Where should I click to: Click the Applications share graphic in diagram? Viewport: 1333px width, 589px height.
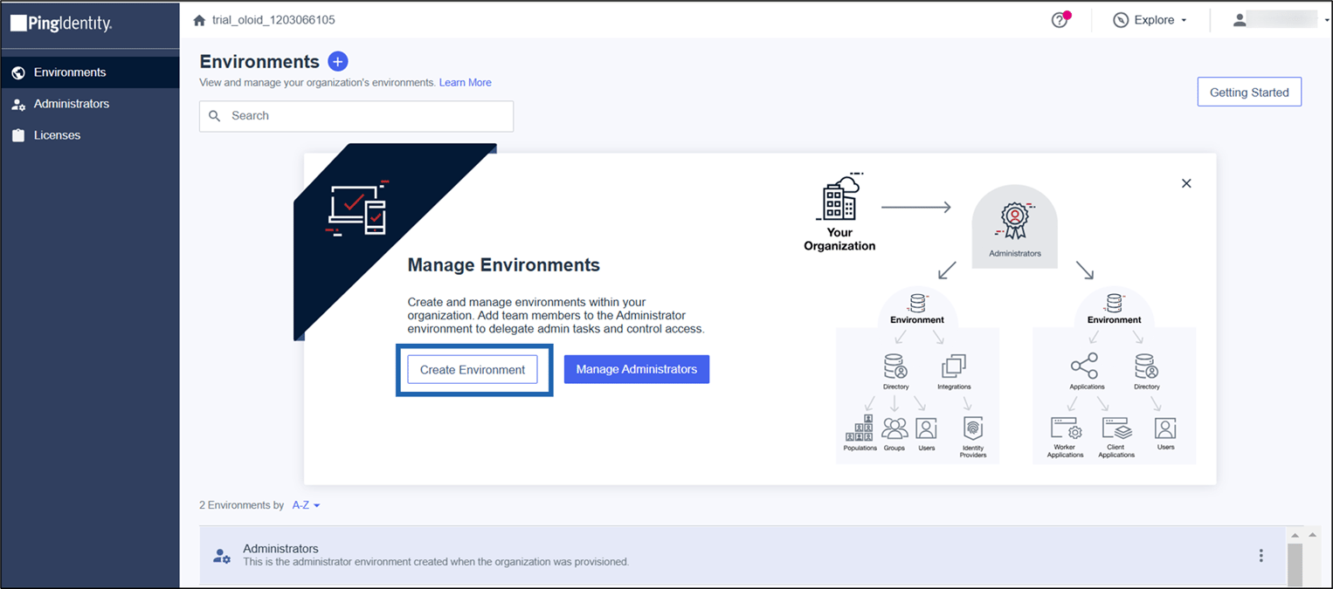click(1085, 366)
